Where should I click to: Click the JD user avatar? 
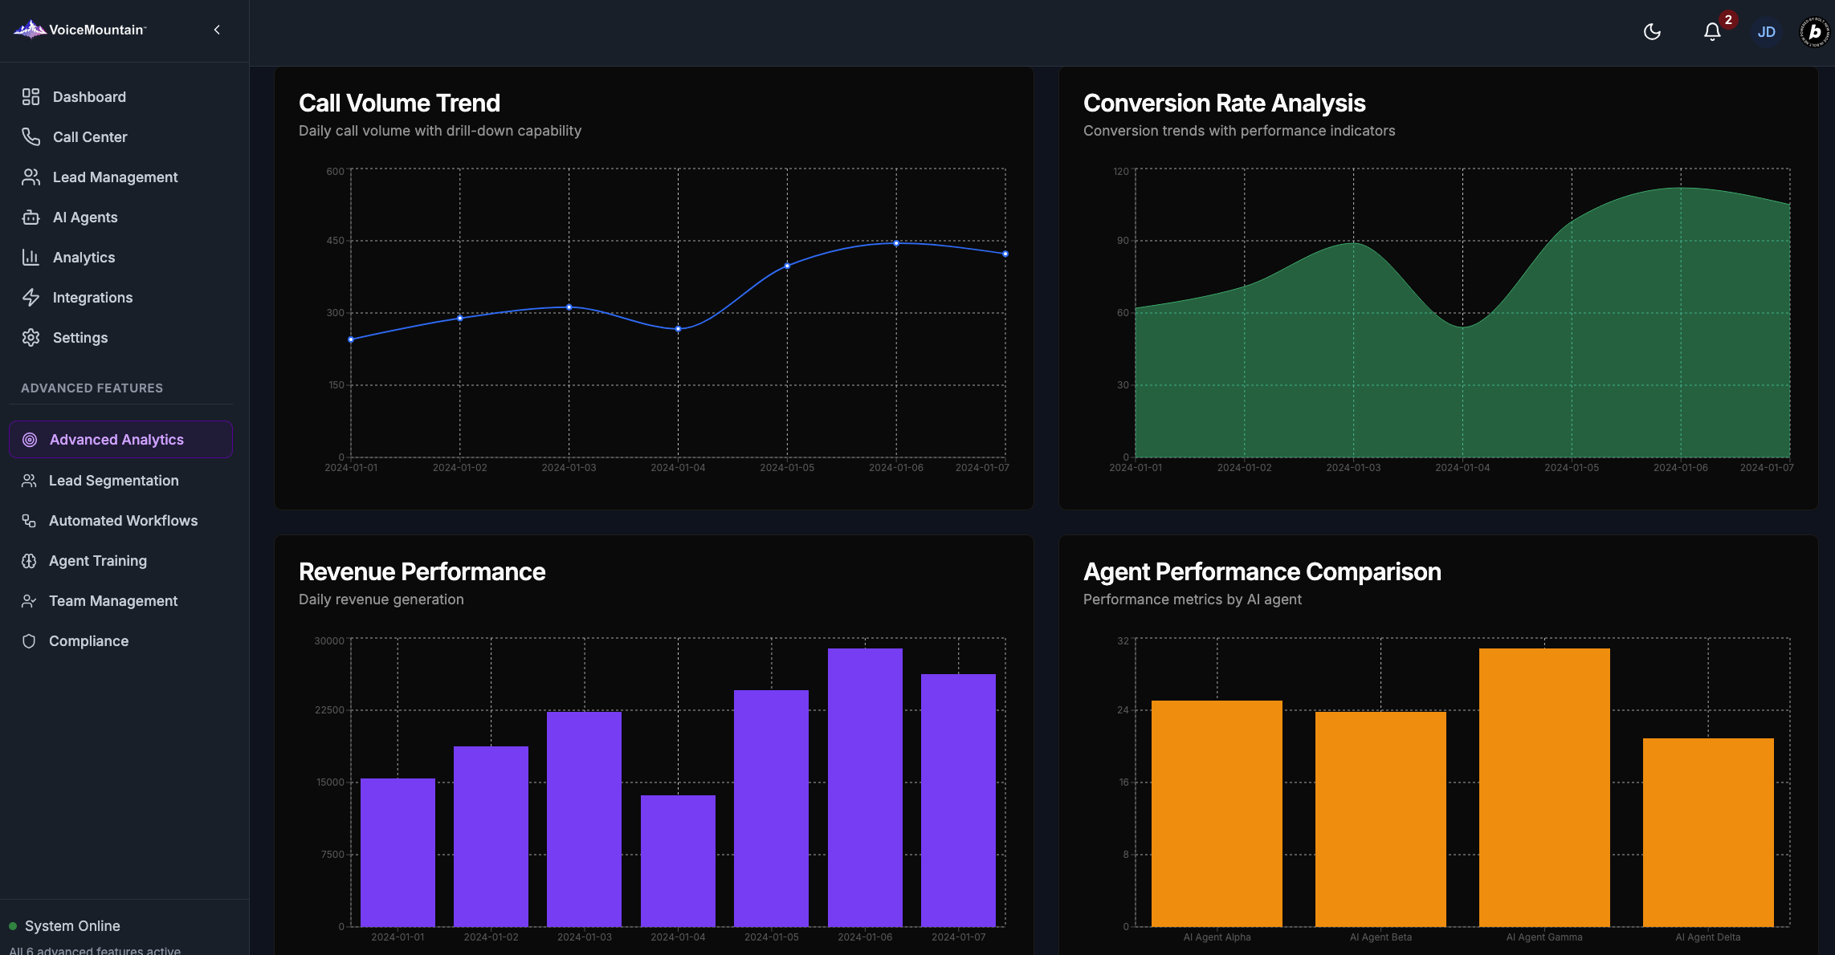tap(1766, 32)
